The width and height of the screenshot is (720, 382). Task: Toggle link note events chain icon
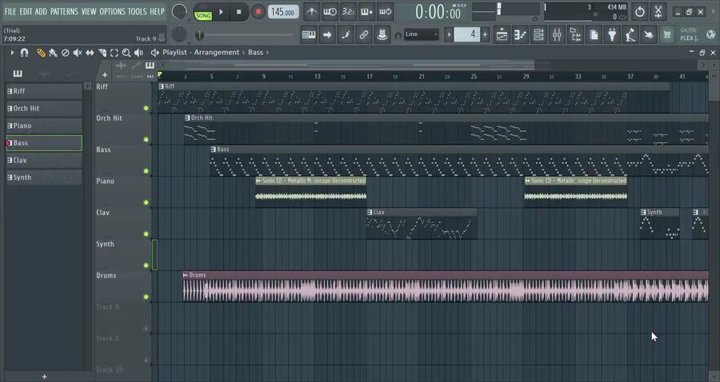coord(364,34)
